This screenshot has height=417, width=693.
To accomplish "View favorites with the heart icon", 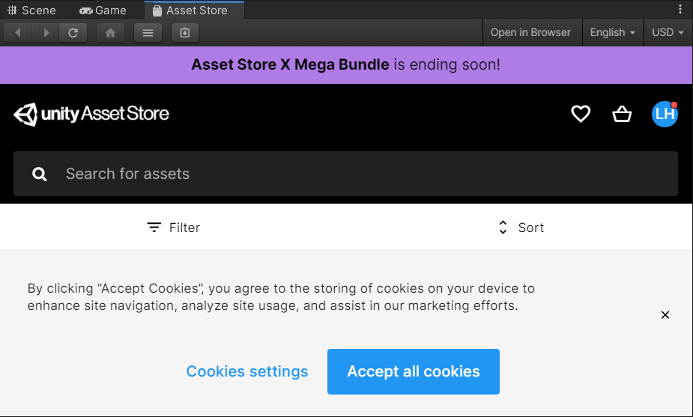I will (581, 114).
